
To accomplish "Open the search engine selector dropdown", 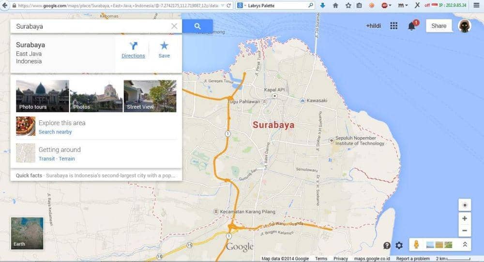I will 242,5.
